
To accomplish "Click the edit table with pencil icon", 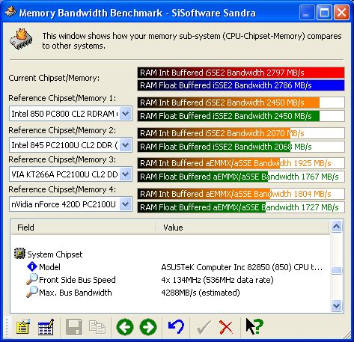I will pyautogui.click(x=46, y=327).
